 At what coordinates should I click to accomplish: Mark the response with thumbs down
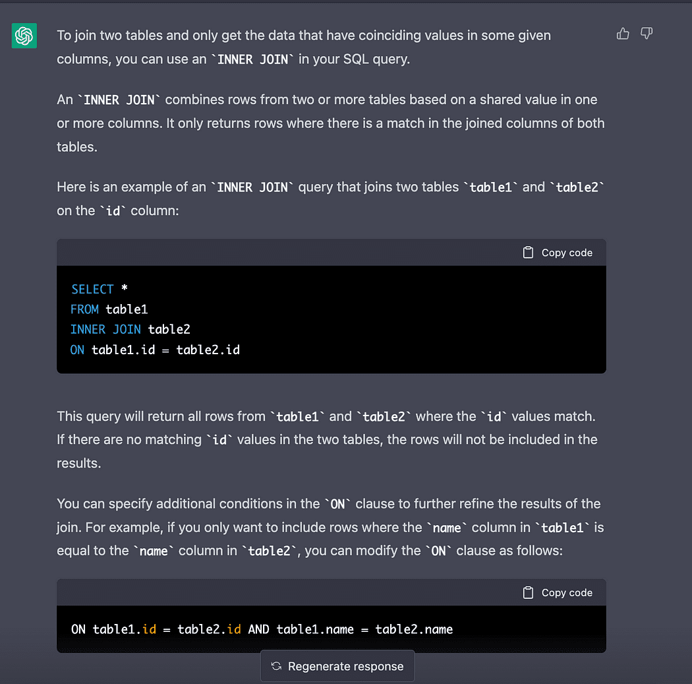pos(647,34)
